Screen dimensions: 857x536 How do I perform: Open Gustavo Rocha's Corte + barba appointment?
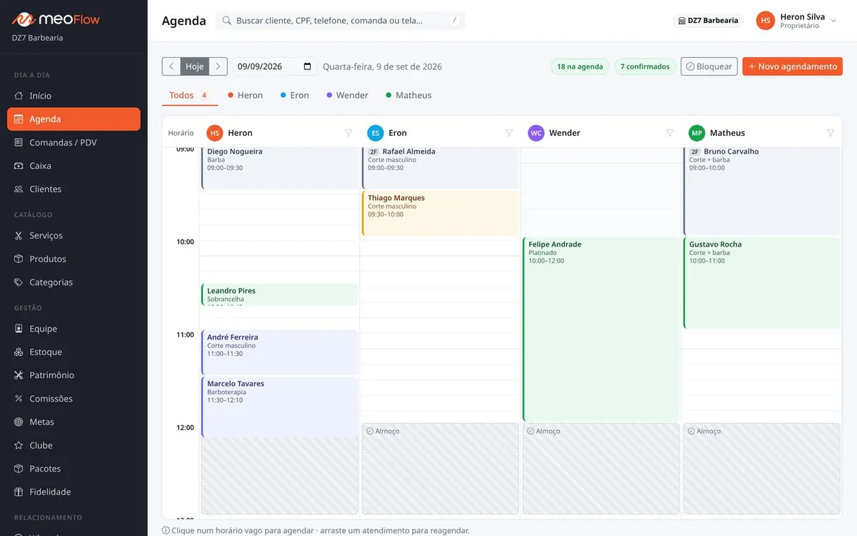pos(762,283)
